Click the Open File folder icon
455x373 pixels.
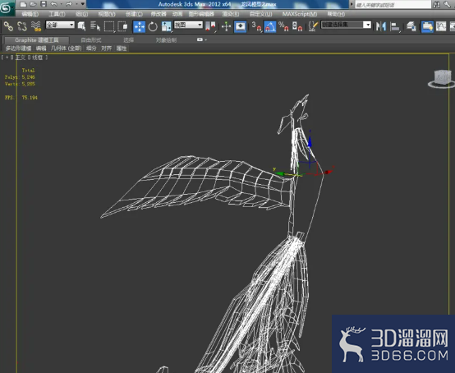(x=33, y=4)
